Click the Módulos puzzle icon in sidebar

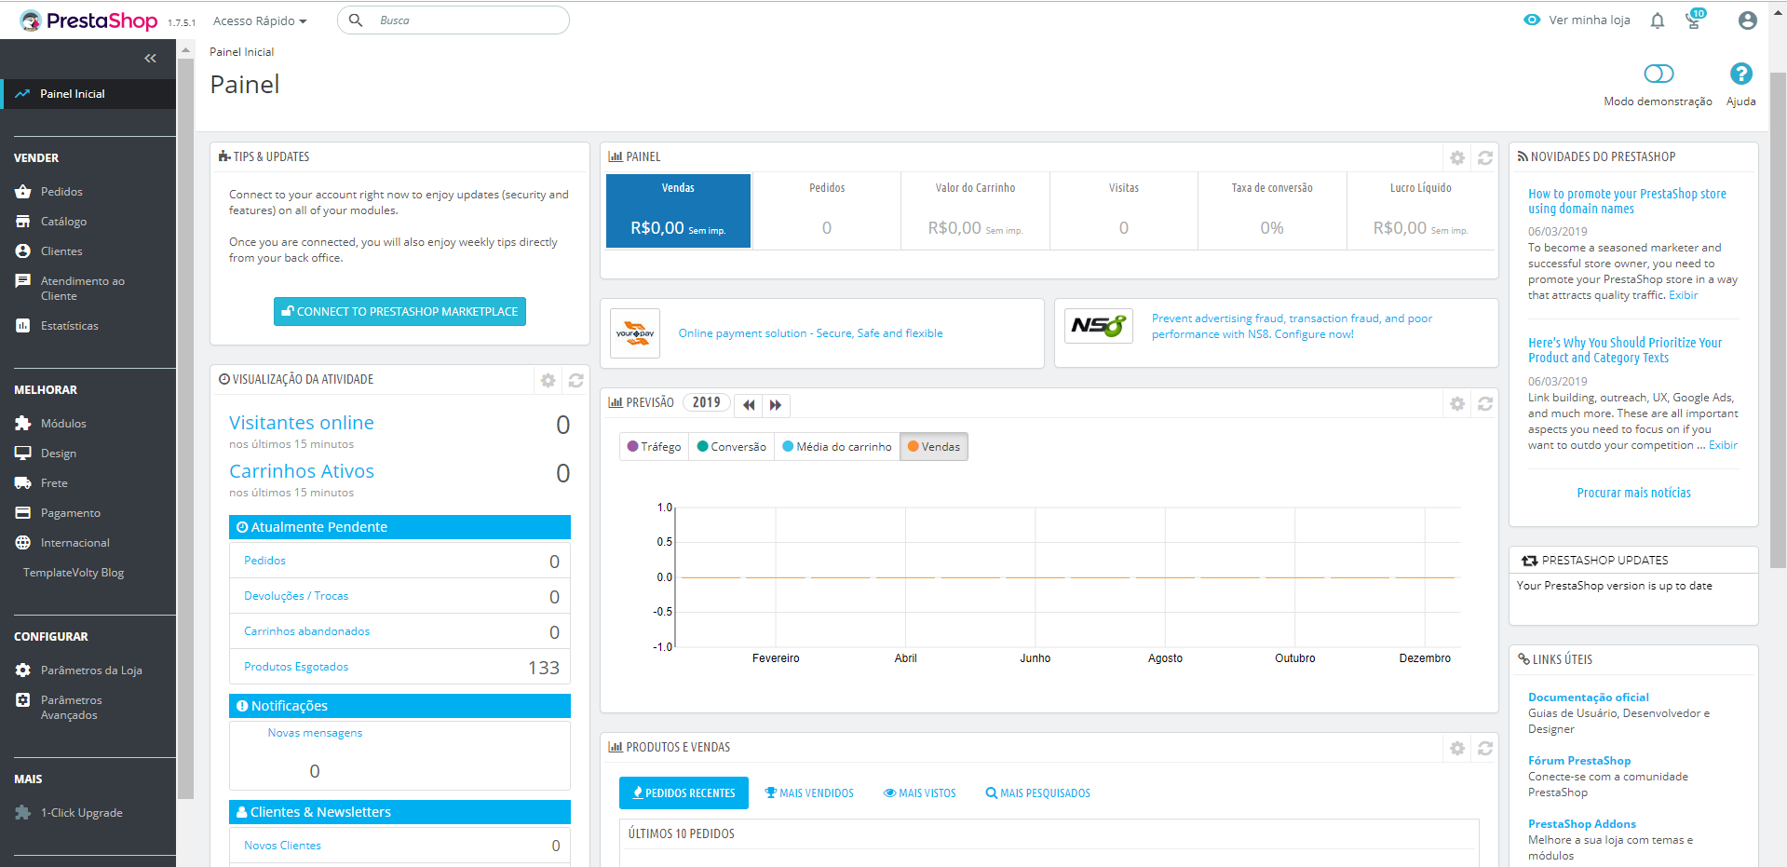tap(23, 424)
